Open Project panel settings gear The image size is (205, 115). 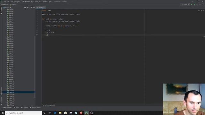(x=31, y=8)
